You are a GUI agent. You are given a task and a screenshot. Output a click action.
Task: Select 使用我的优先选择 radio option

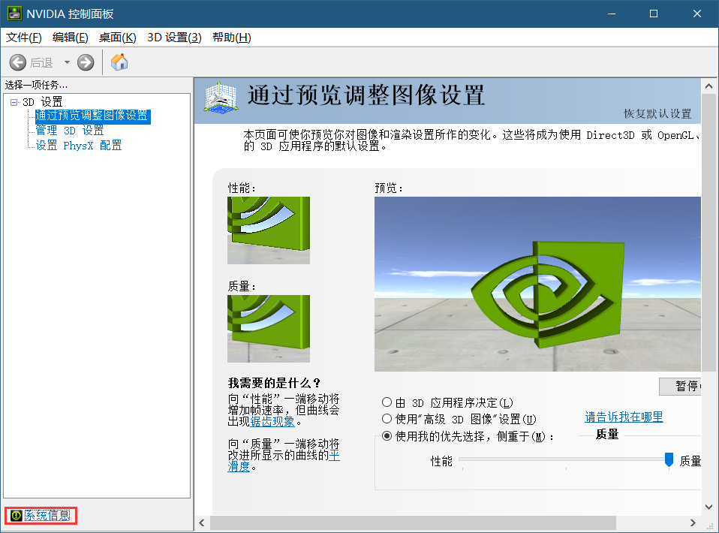(387, 435)
